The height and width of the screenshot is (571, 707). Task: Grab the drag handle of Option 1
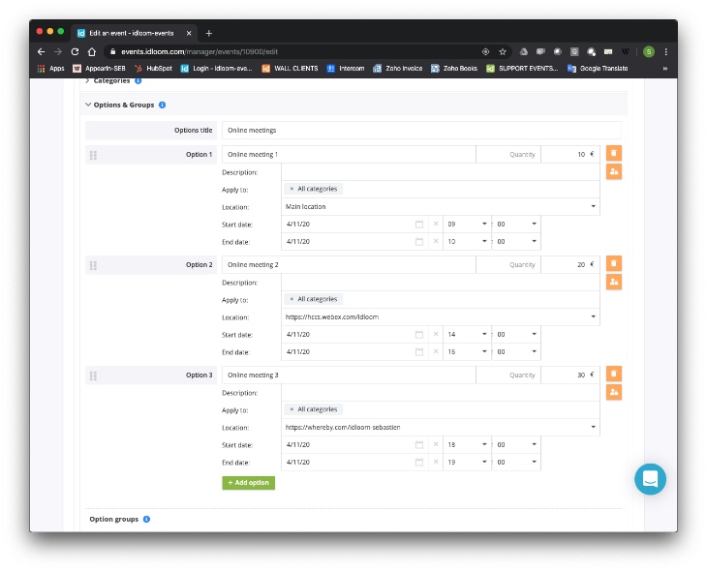93,155
